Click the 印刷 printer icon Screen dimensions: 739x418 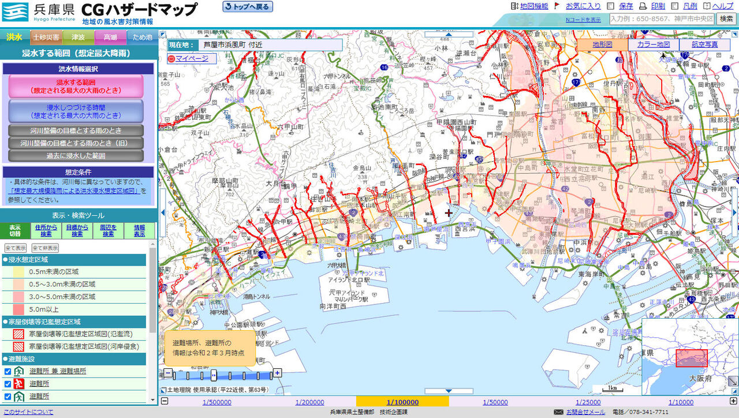pos(643,6)
